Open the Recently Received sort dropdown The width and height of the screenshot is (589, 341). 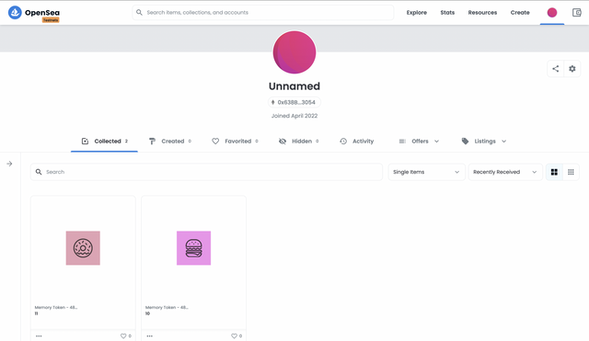505,172
